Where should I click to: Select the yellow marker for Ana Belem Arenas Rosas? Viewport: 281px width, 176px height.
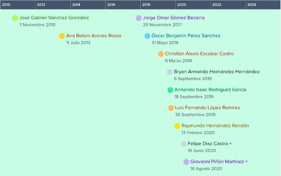click(62, 36)
